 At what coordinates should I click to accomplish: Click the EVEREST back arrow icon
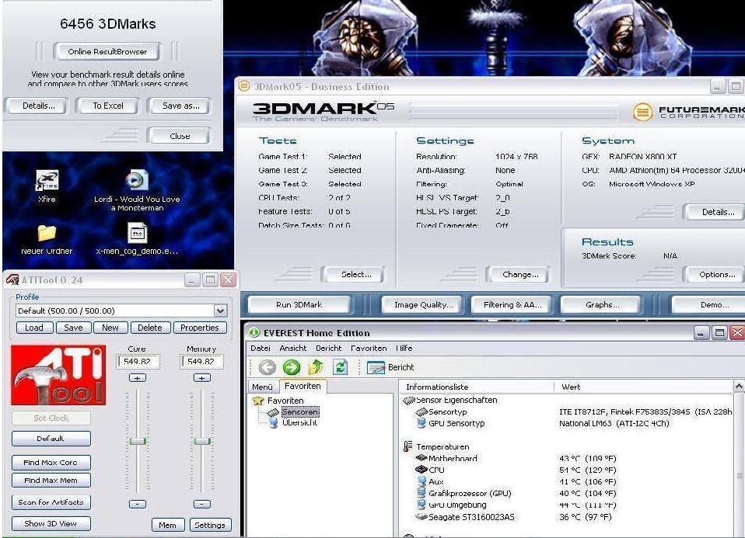coord(267,367)
